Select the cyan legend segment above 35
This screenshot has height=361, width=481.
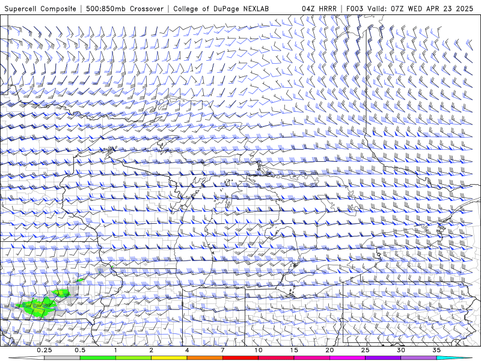pyautogui.click(x=455, y=358)
